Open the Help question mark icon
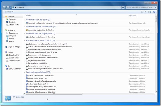This screenshot has height=106, width=161. (x=154, y=12)
